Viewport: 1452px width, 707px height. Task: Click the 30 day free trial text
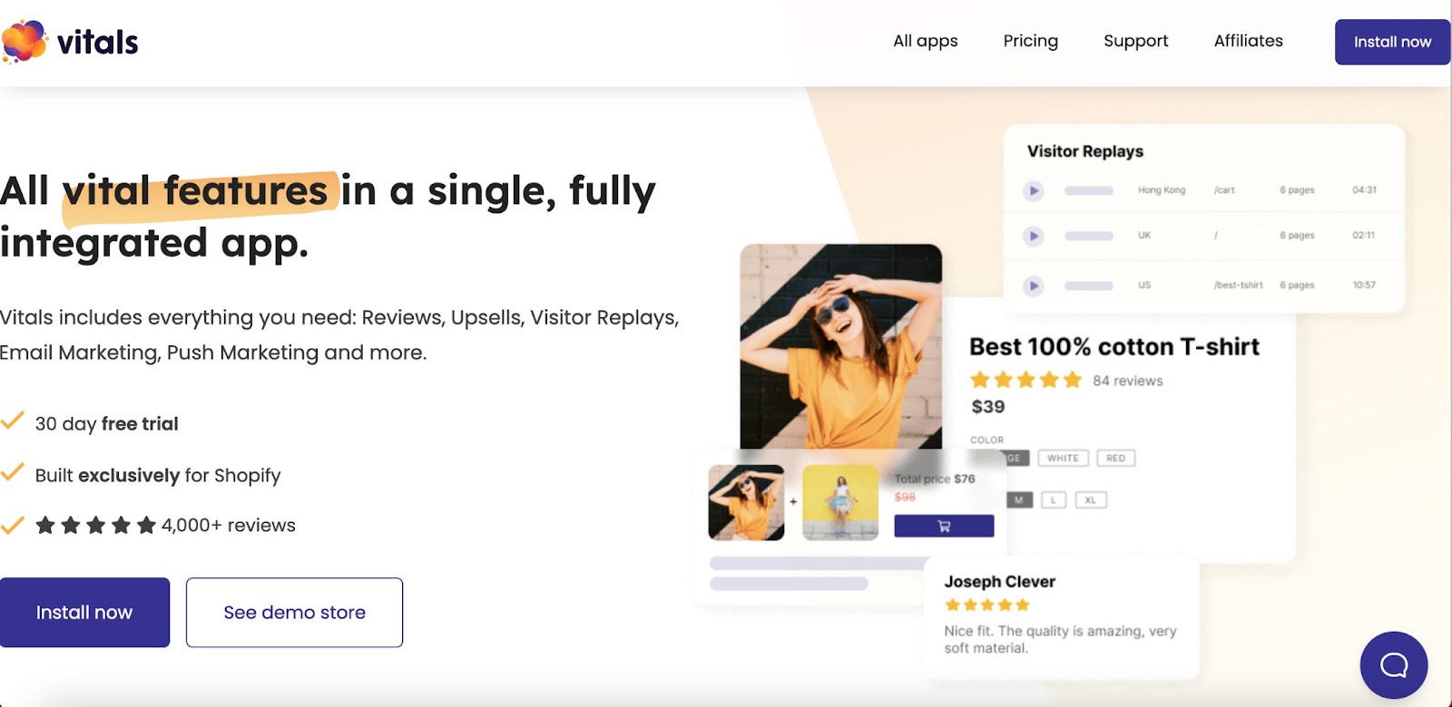[107, 424]
